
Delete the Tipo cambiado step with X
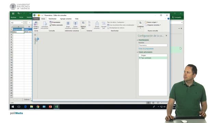point(140,58)
